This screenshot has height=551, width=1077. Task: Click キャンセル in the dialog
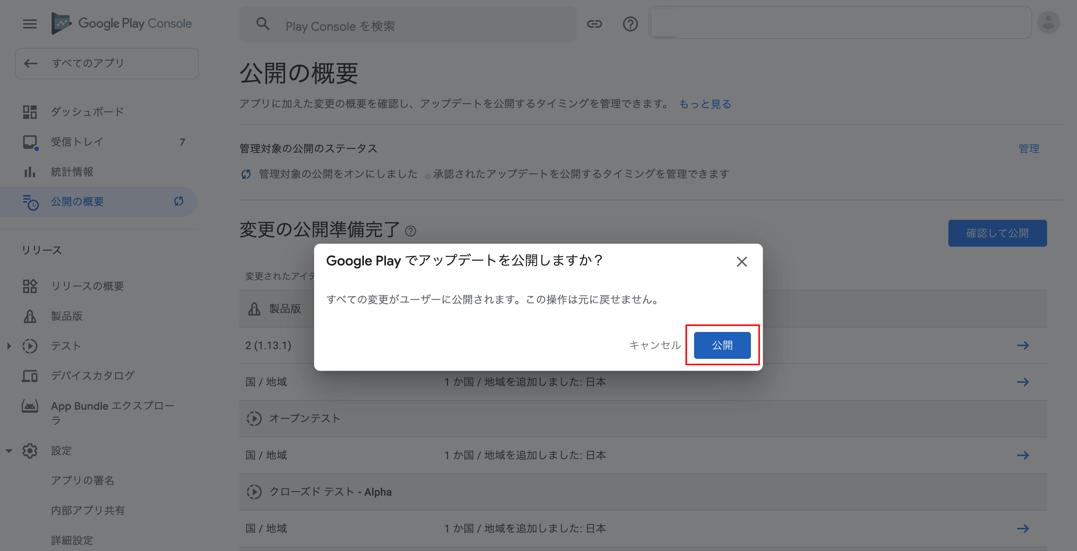(655, 345)
